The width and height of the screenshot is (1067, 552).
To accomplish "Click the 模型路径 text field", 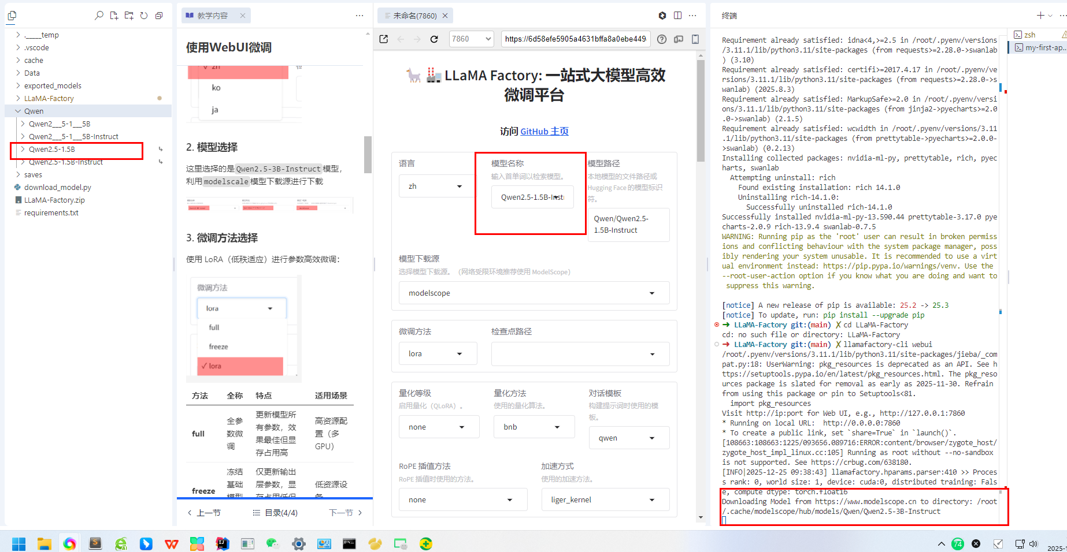I will click(x=629, y=224).
